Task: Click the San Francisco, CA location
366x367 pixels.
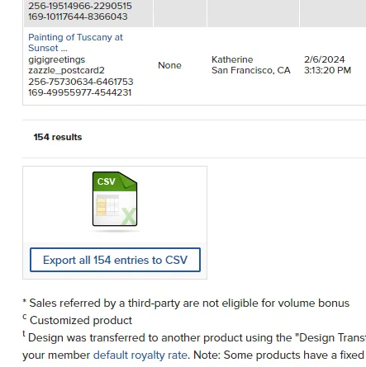Action: tap(251, 70)
